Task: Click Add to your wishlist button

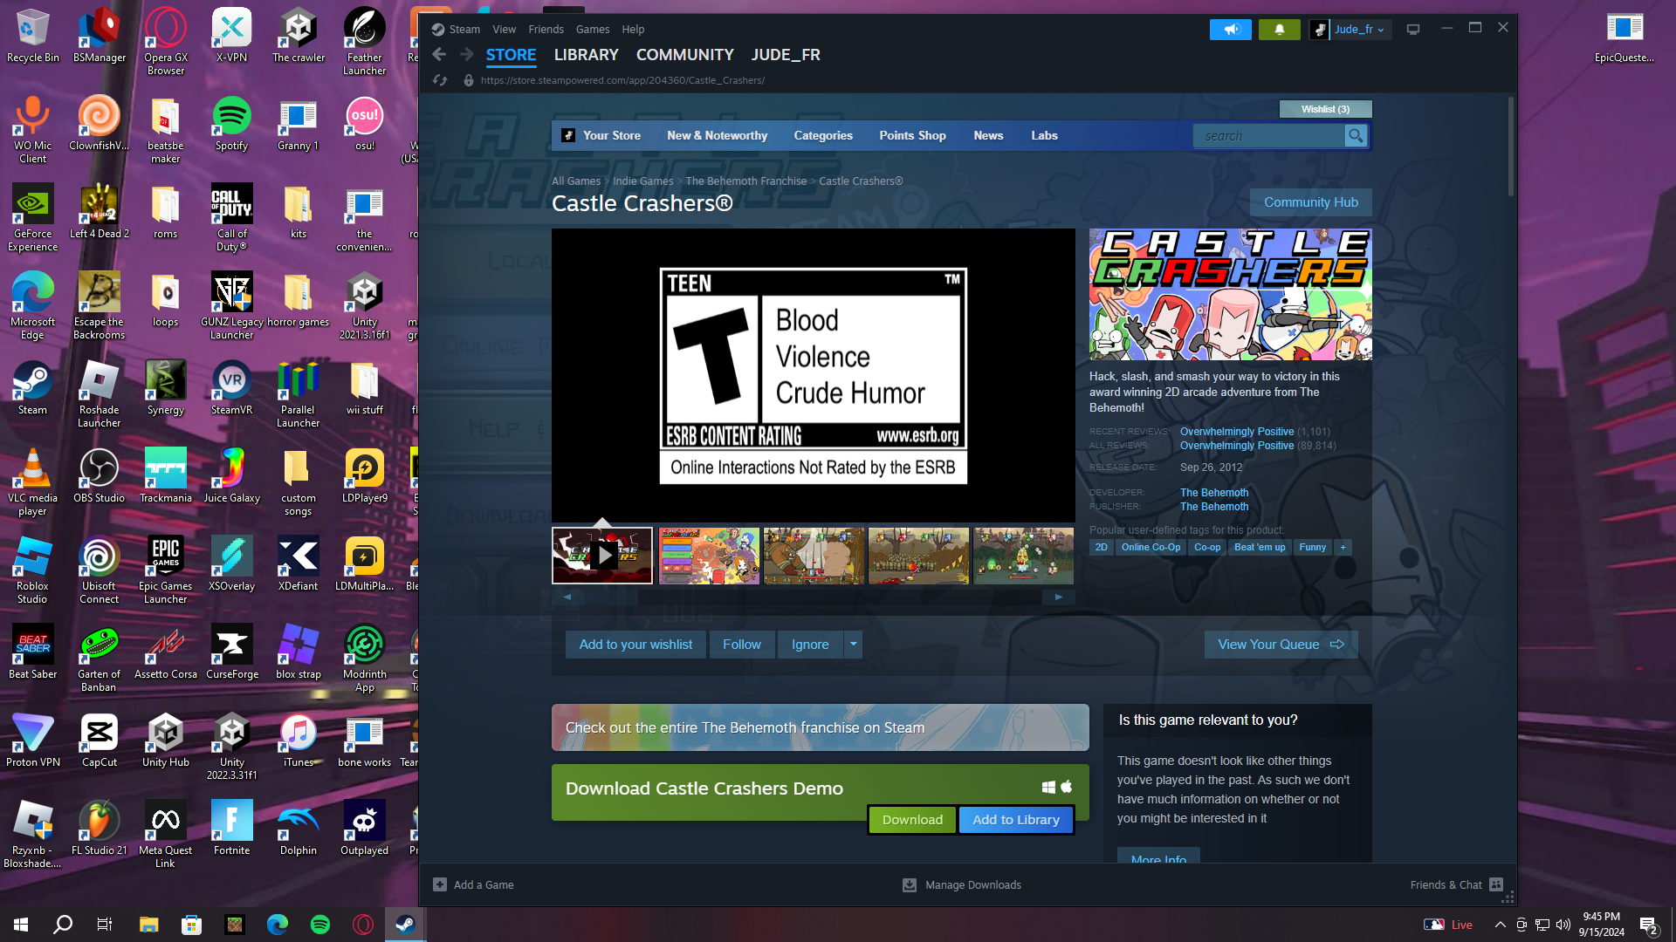Action: coord(635,645)
